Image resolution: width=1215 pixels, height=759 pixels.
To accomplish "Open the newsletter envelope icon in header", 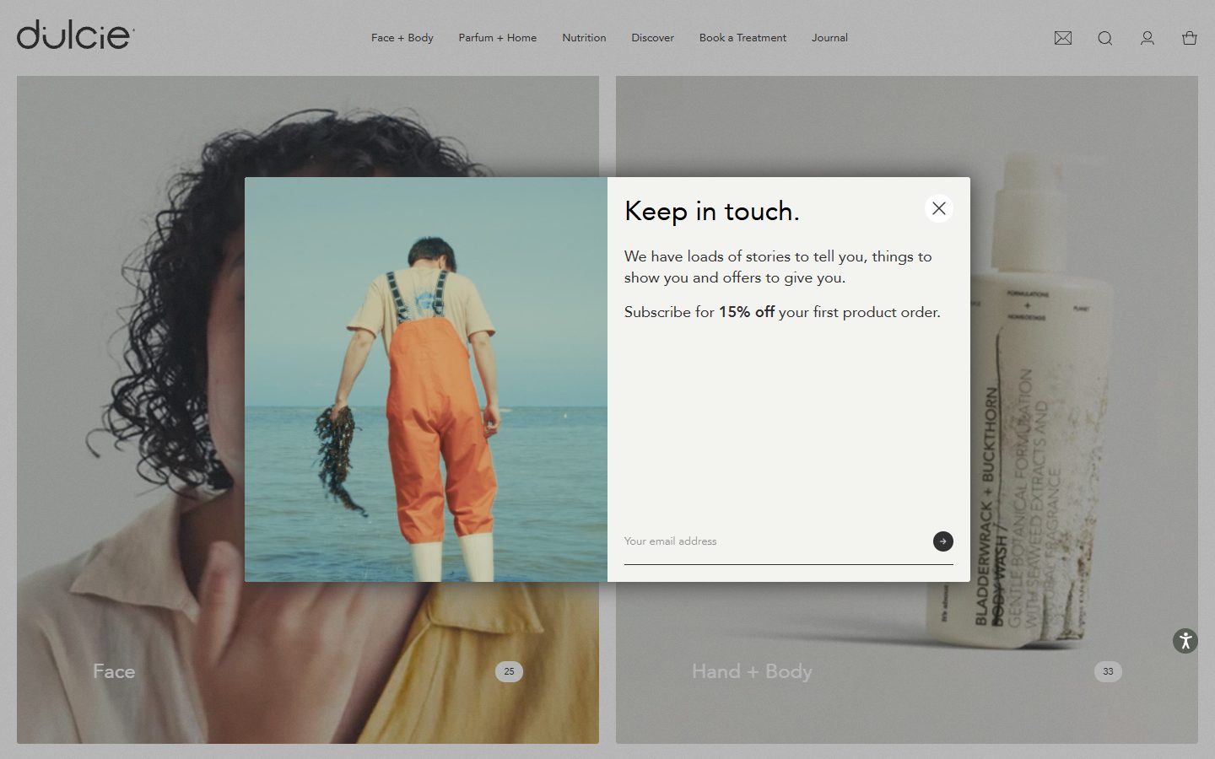I will 1063,38.
